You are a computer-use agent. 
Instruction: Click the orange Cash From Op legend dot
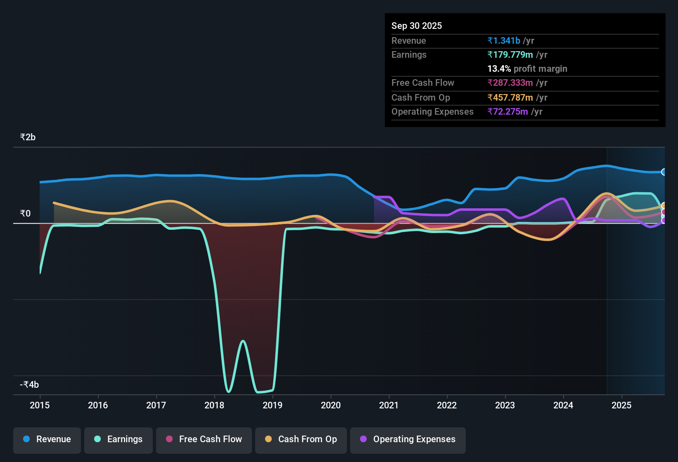click(x=268, y=440)
